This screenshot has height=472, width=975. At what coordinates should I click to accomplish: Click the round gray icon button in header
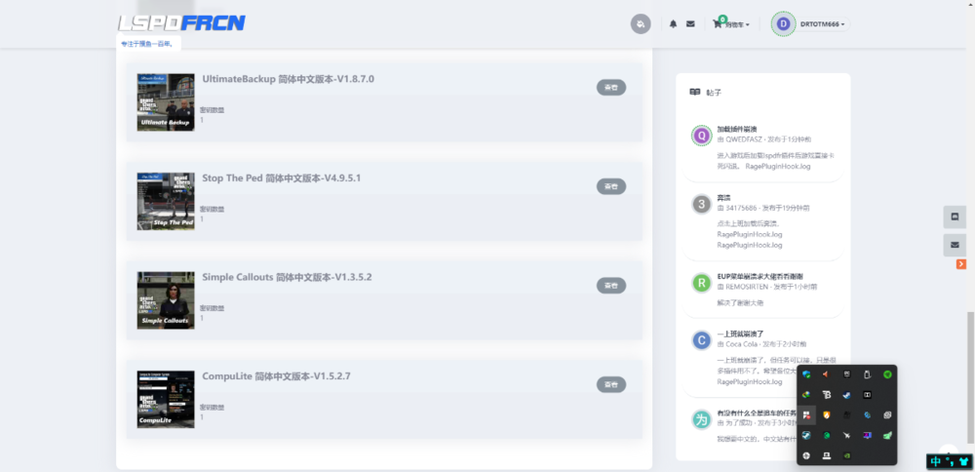click(x=641, y=23)
